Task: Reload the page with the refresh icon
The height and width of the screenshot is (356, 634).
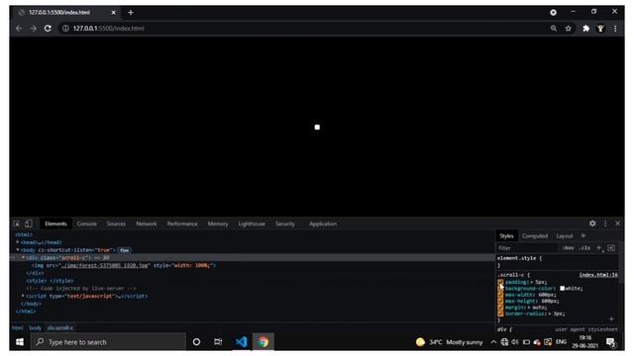Action: pyautogui.click(x=48, y=29)
